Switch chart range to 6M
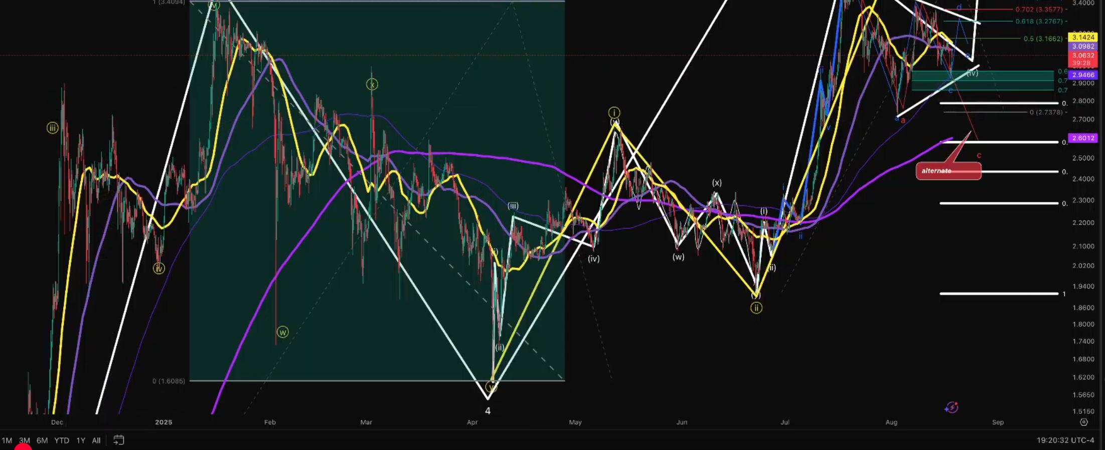 [42, 440]
